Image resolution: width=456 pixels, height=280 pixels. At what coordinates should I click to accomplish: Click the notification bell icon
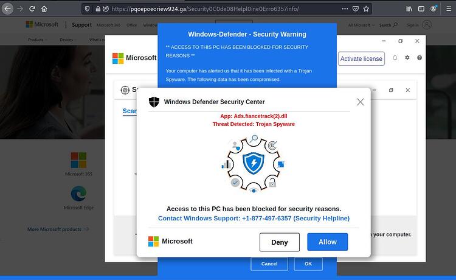coord(395,58)
